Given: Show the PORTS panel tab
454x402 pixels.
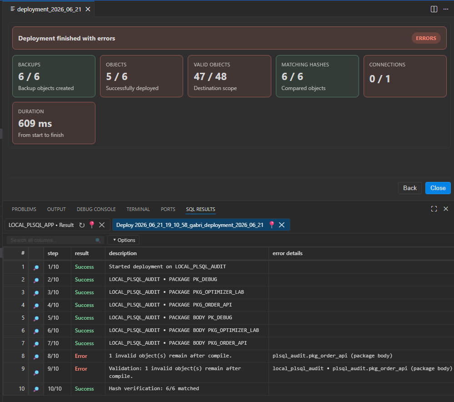Looking at the screenshot, I should coord(168,209).
